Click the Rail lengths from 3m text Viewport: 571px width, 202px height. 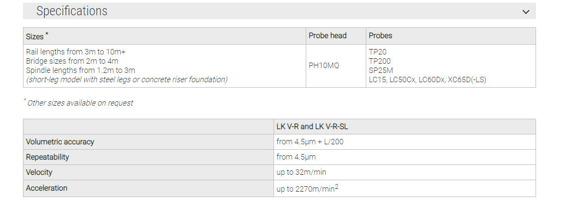pyautogui.click(x=76, y=52)
